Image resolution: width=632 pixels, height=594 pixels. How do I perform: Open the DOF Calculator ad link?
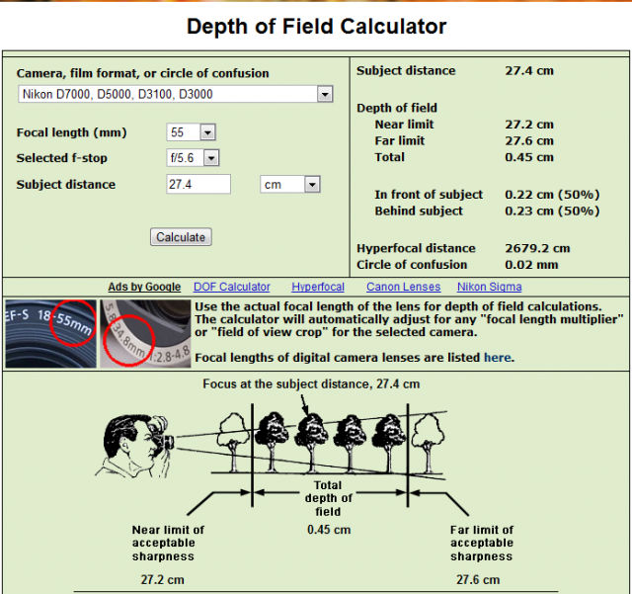(x=232, y=287)
